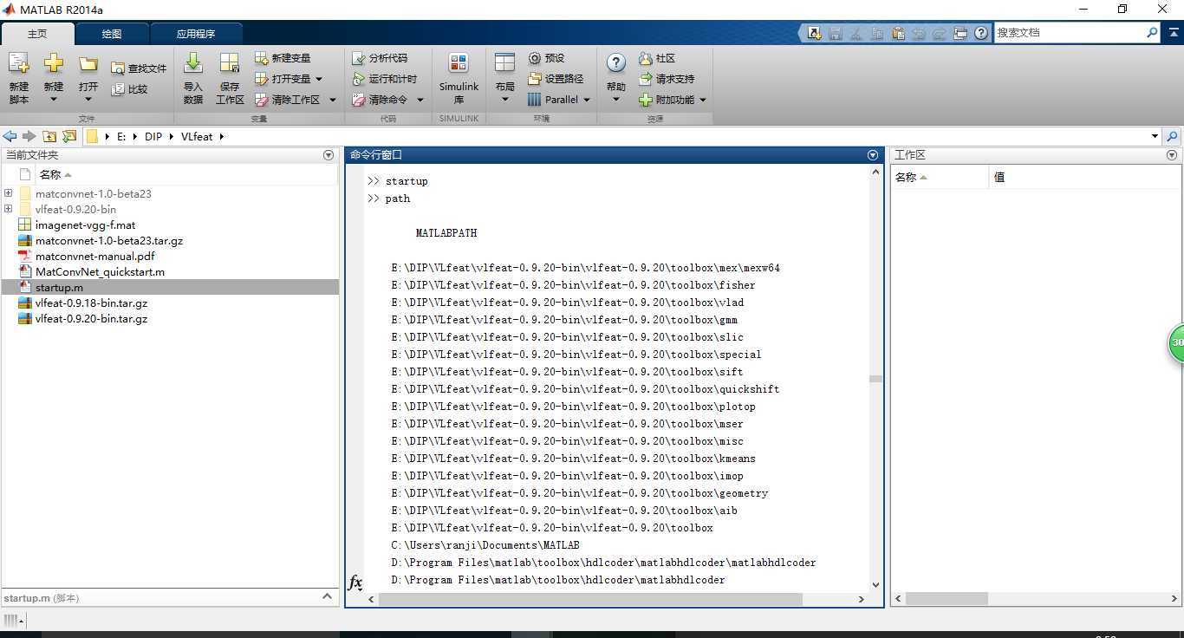Click Run and Time (运行和计时)

click(385, 79)
